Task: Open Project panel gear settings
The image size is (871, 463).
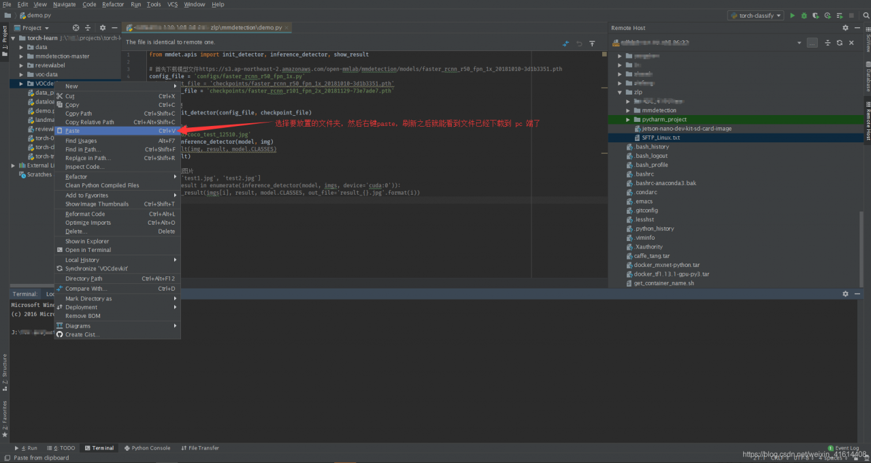Action: [103, 28]
